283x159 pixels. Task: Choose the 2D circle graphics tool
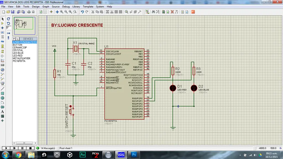click(x=2, y=98)
